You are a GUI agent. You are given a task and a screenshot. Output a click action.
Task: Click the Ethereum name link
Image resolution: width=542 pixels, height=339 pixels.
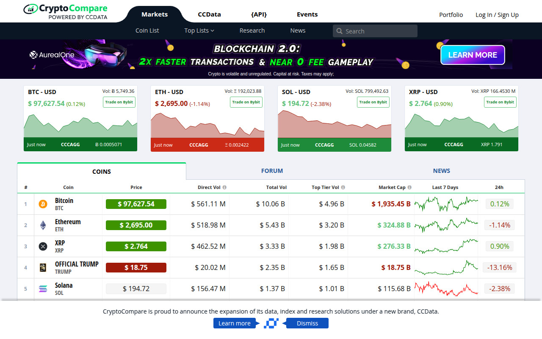click(x=68, y=222)
